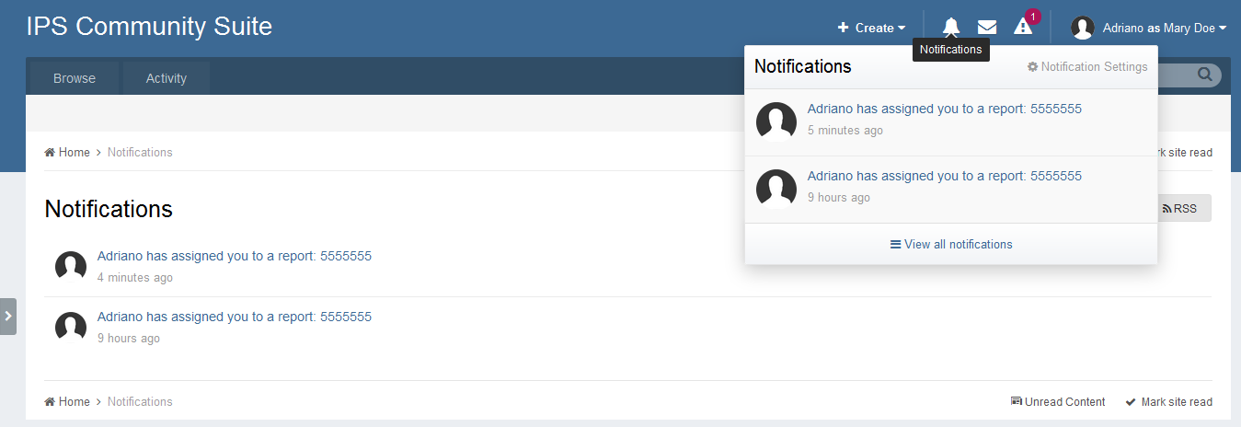Expand the left sidebar arrow tab
The height and width of the screenshot is (427, 1241).
[8, 316]
